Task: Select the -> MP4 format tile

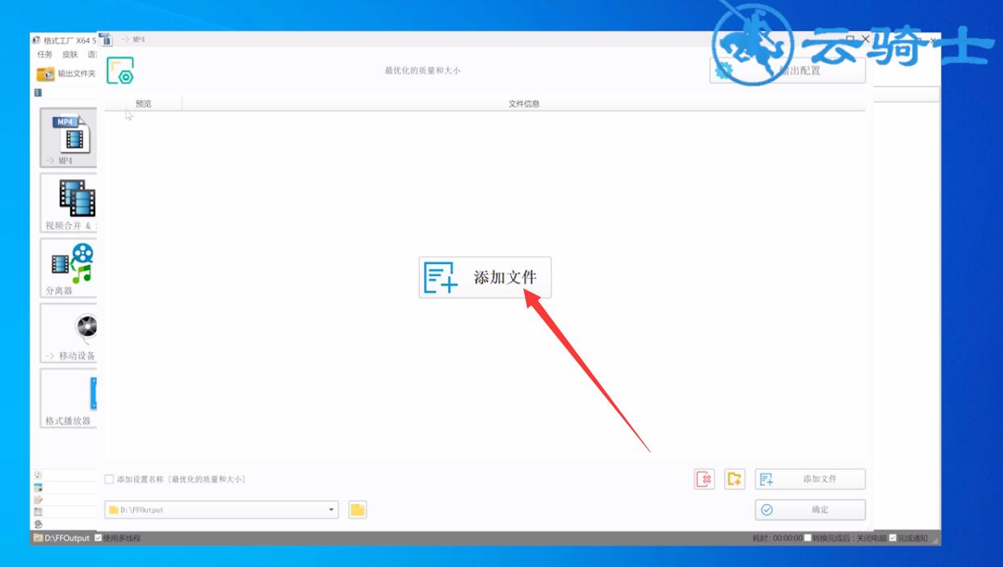Action: 69,137
